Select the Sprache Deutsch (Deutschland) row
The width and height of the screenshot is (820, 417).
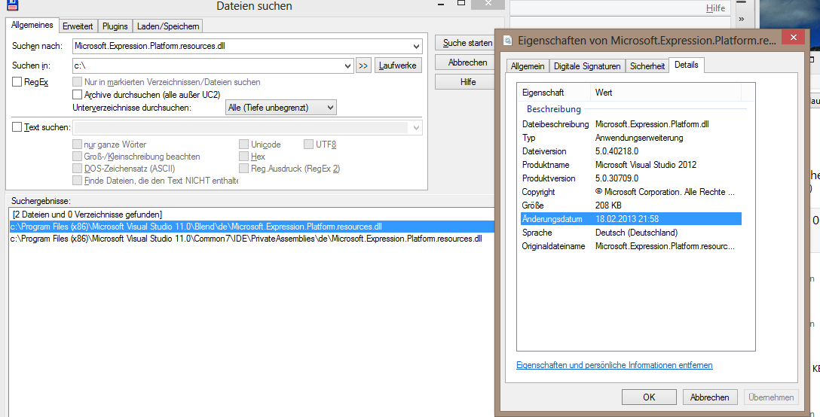coord(632,233)
